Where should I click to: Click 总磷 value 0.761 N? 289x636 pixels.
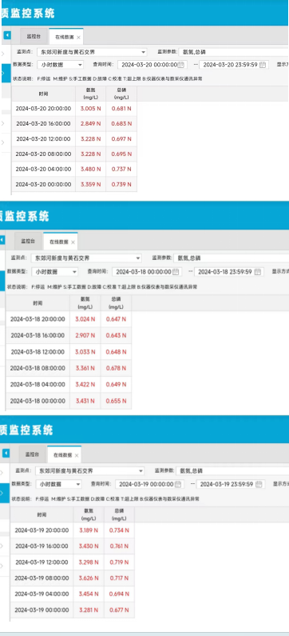(119, 546)
